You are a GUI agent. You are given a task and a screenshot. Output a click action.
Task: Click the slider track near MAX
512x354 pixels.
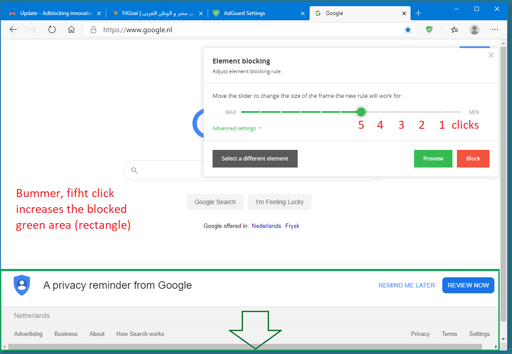click(x=251, y=112)
